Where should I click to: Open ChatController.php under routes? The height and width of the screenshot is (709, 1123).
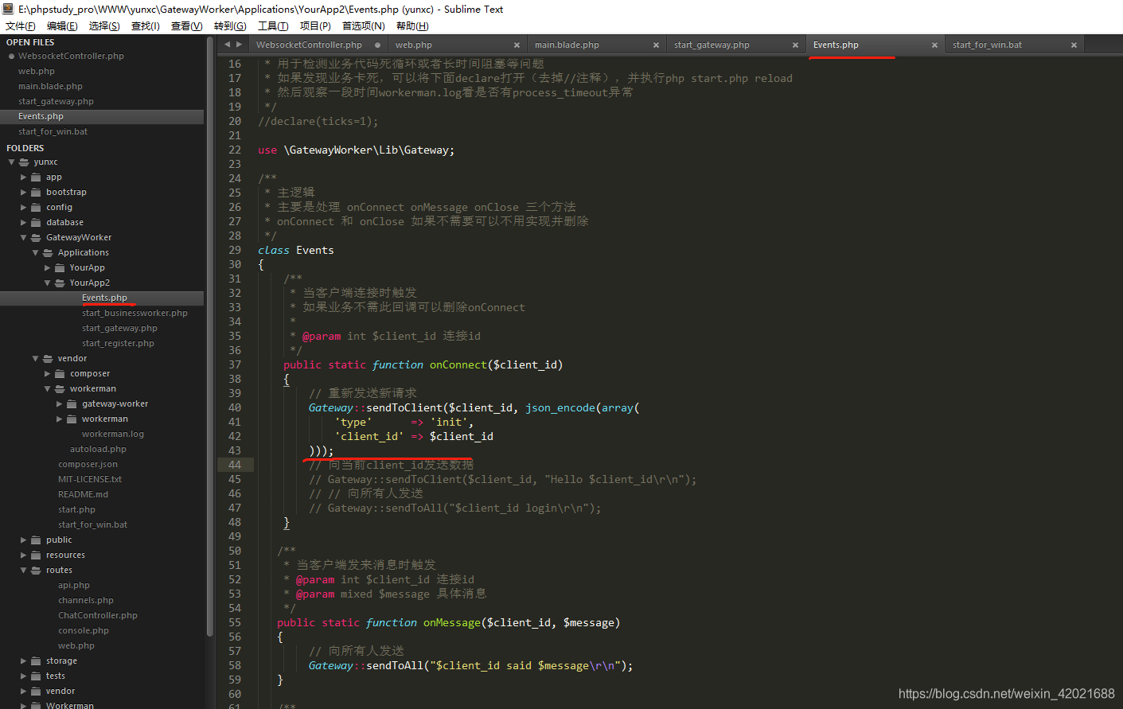98,615
